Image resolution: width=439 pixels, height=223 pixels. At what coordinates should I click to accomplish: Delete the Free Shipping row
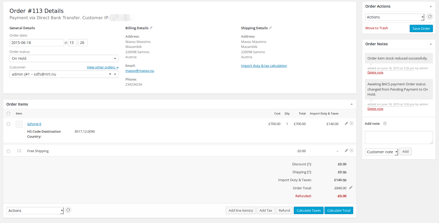coord(352,151)
